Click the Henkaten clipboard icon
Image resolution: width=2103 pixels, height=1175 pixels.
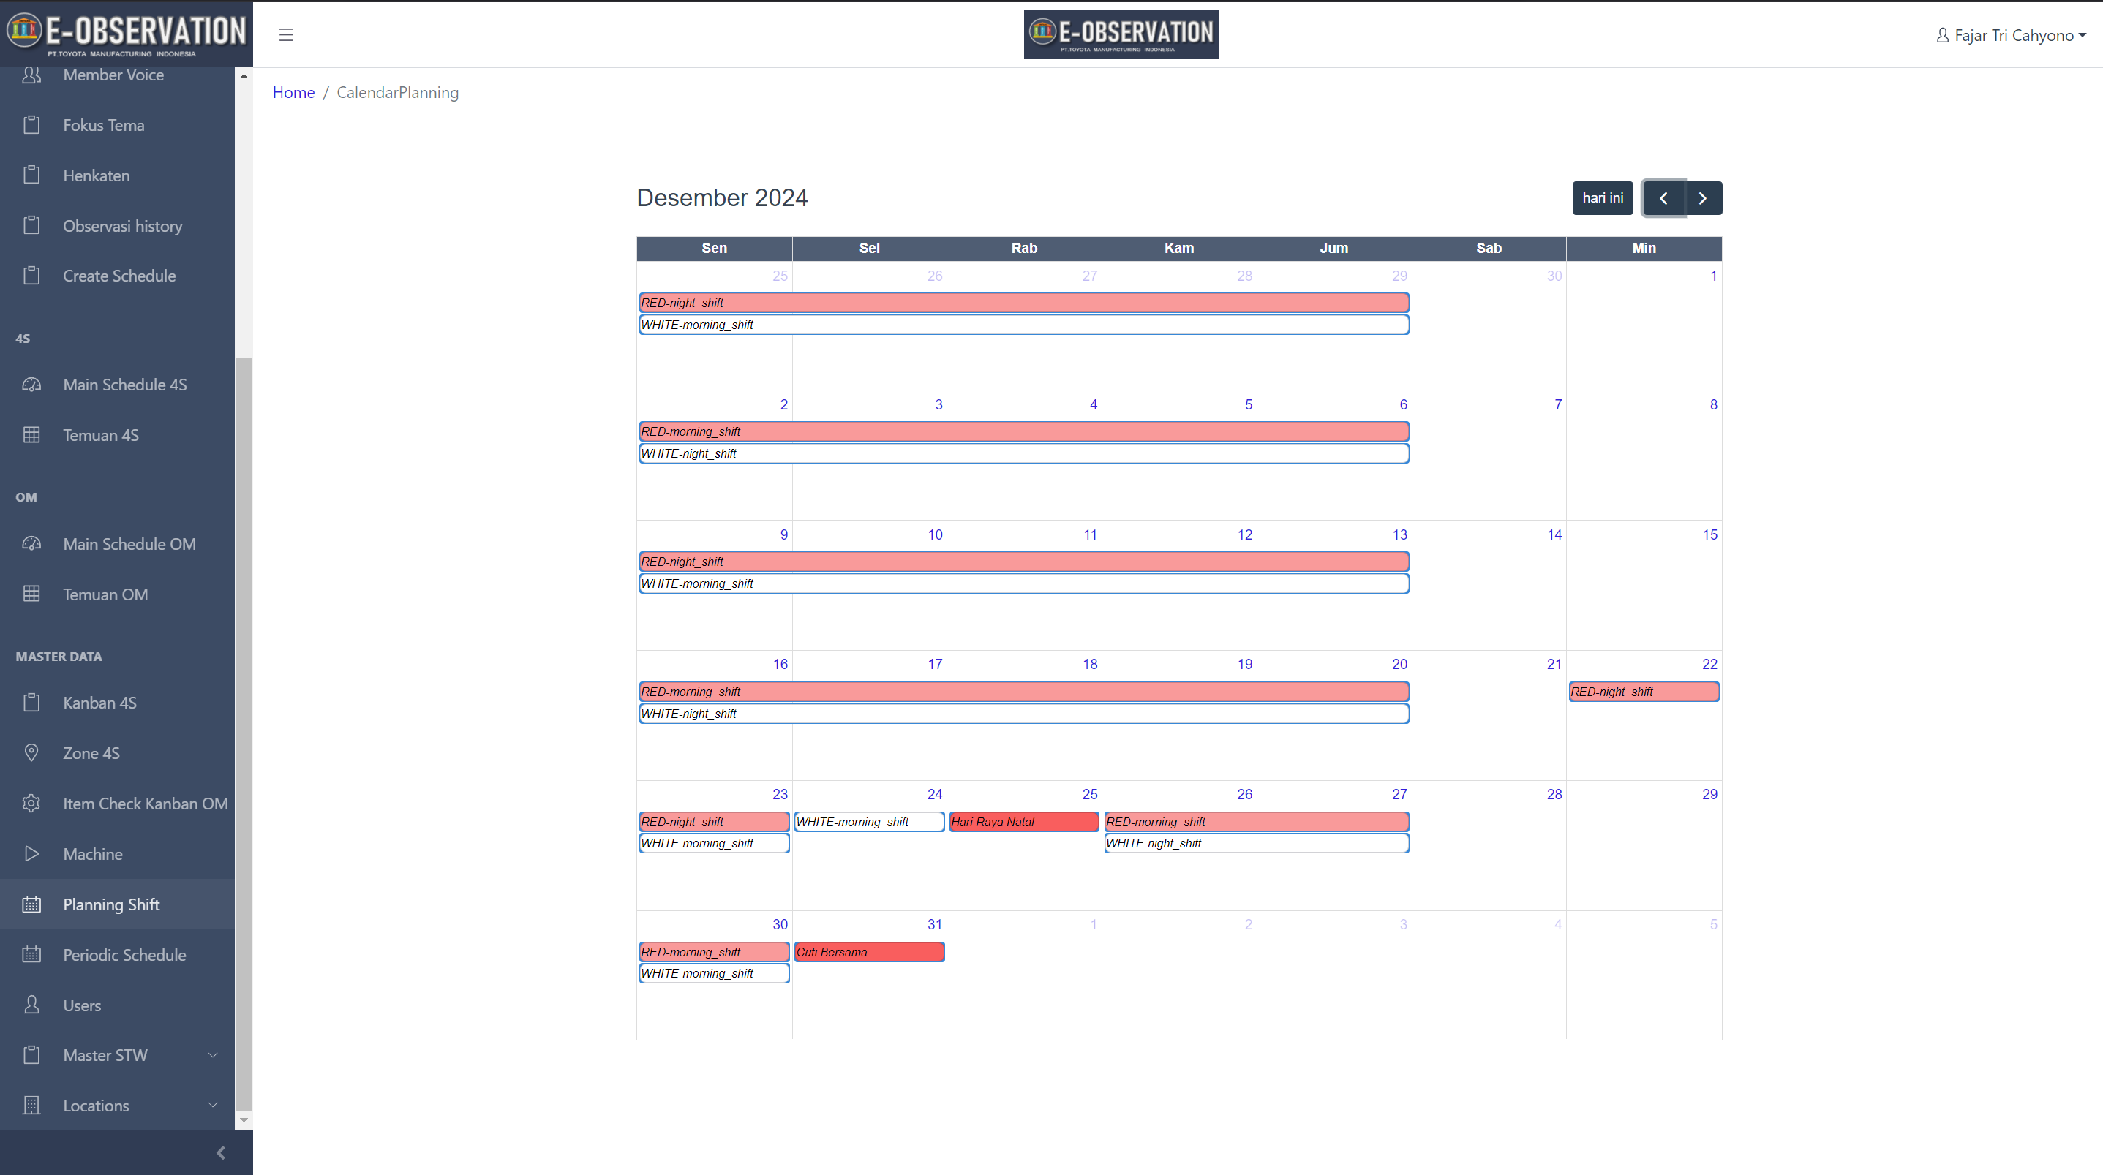pyautogui.click(x=31, y=175)
